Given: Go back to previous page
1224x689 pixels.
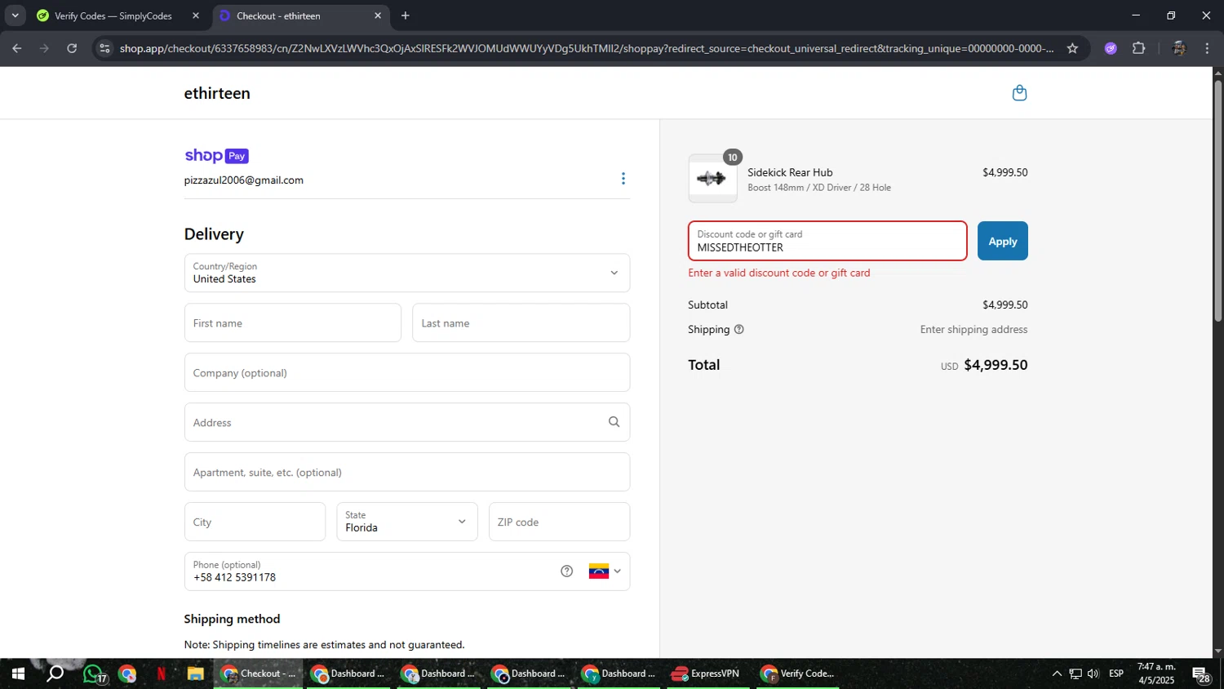Looking at the screenshot, I should (17, 48).
